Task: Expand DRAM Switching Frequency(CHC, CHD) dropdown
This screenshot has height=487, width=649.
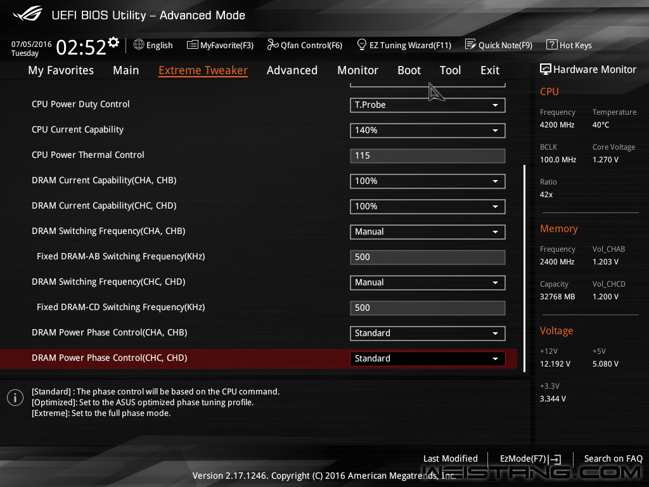Action: point(428,283)
